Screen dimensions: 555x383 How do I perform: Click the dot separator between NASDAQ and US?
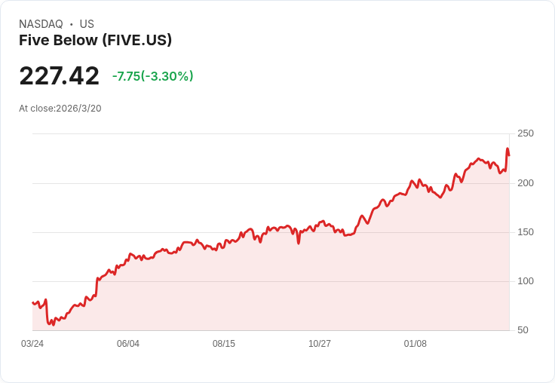coord(71,24)
